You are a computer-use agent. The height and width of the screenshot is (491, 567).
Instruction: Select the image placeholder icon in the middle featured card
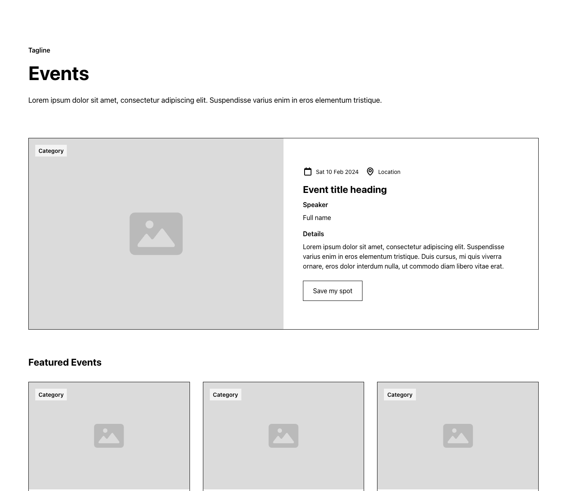[283, 436]
